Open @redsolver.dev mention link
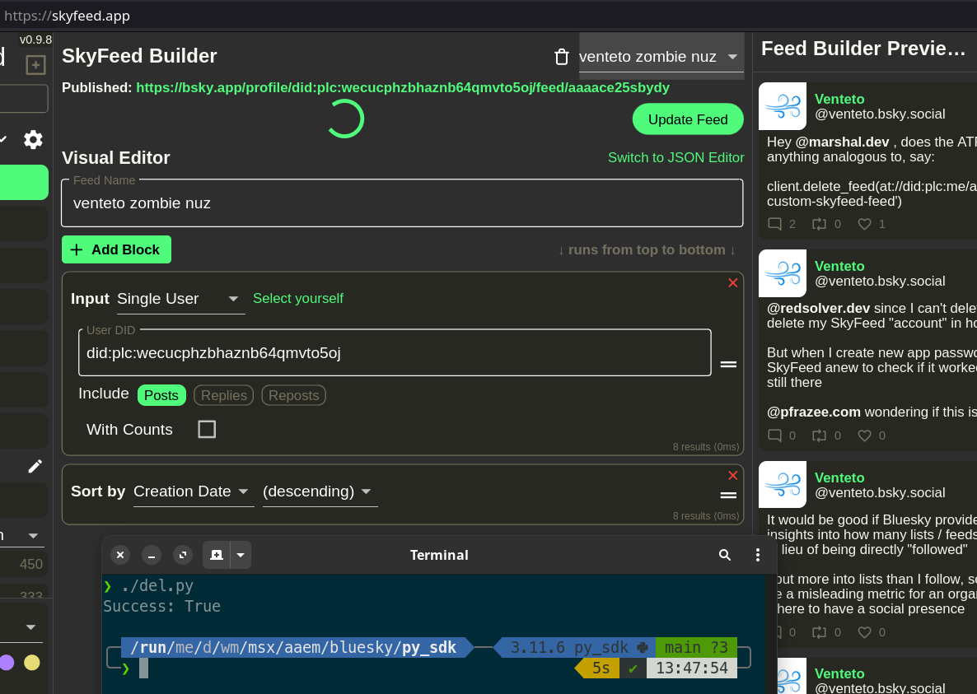The width and height of the screenshot is (977, 694). [818, 308]
